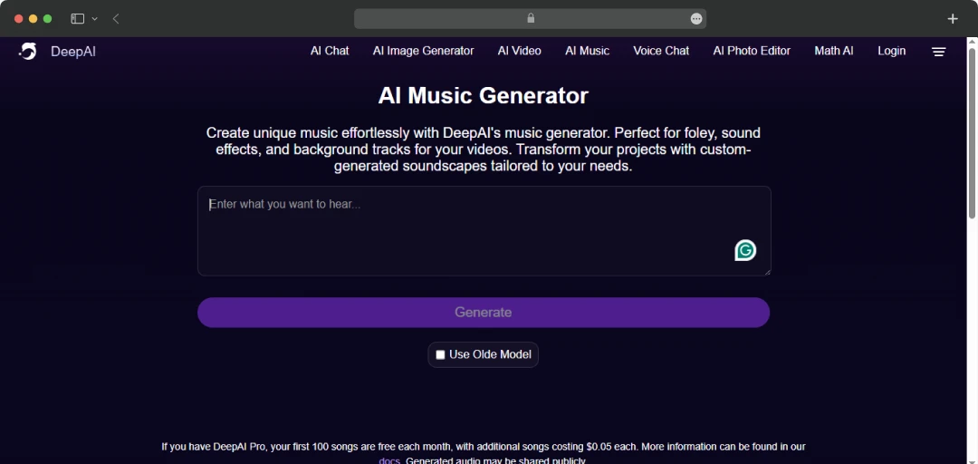Toggle the browser sidebar icon
This screenshot has height=464, width=978.
(77, 19)
